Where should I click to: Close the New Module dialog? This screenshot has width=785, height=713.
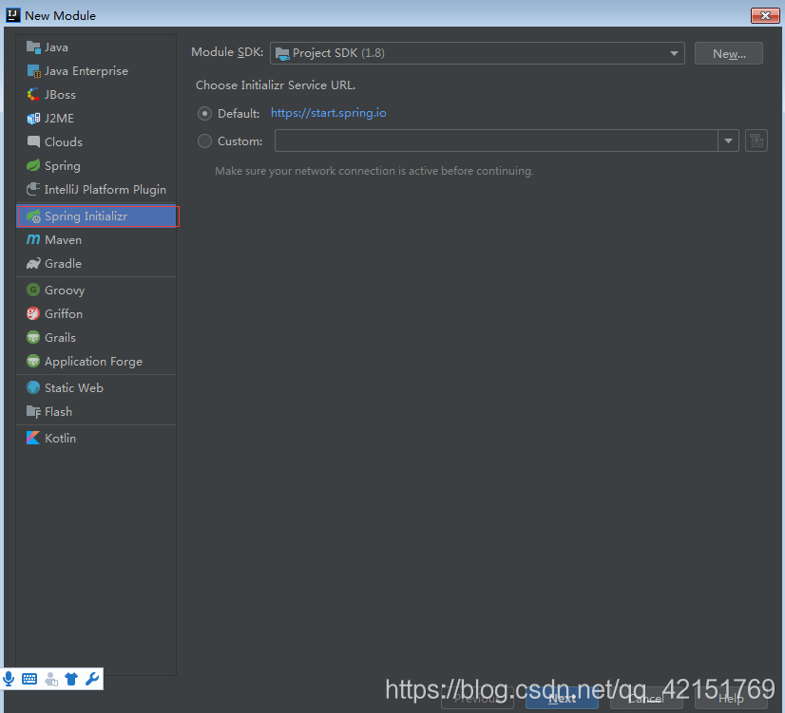pos(765,15)
